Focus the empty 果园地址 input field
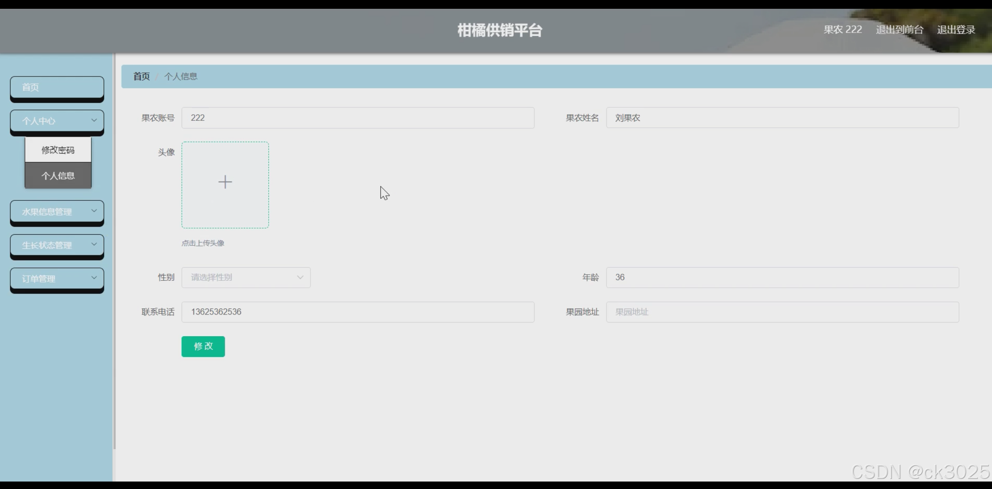992x489 pixels. 782,312
